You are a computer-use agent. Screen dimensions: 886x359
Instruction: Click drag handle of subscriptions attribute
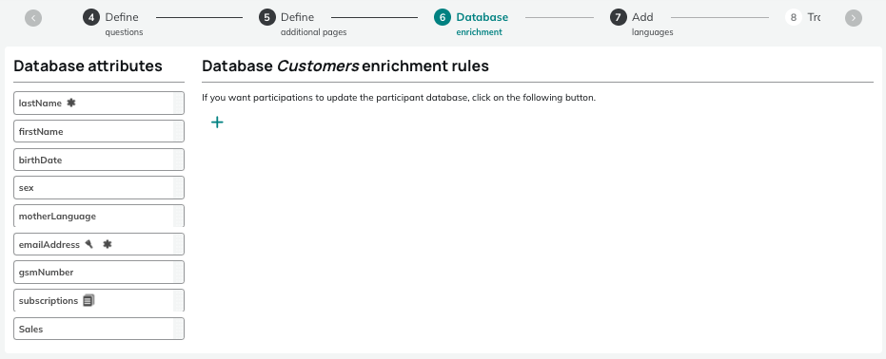(178, 300)
